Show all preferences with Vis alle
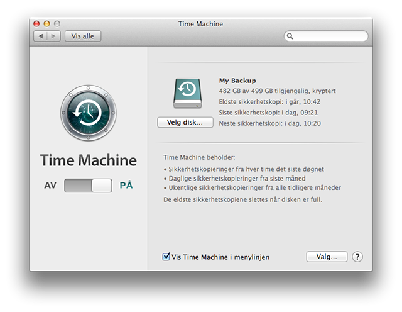The width and height of the screenshot is (402, 312). tap(83, 36)
